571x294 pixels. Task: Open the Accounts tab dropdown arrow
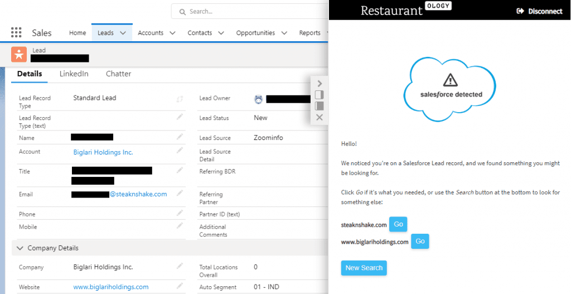(173, 33)
